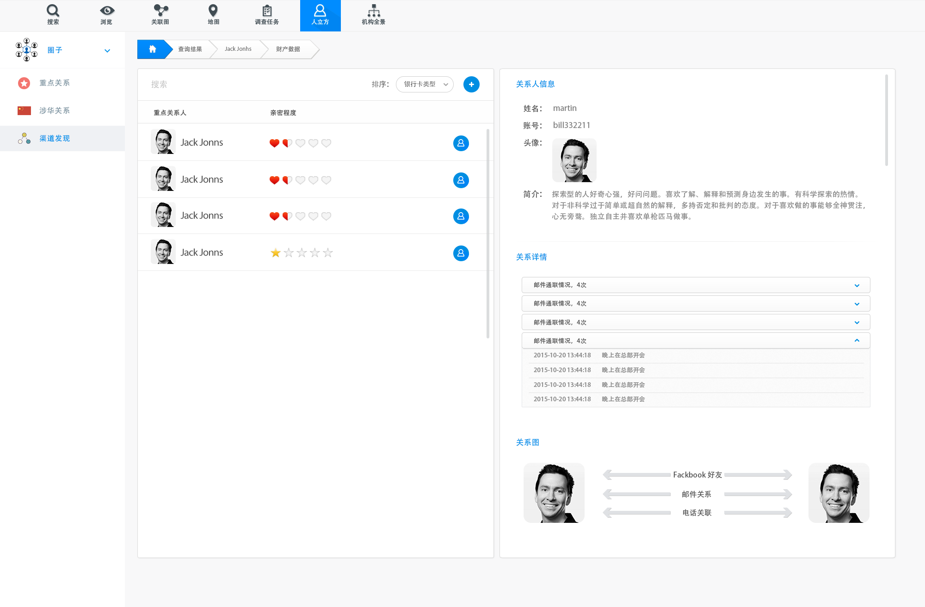
Task: Set star rating on fourth Jack Jonns row
Action: pos(302,252)
